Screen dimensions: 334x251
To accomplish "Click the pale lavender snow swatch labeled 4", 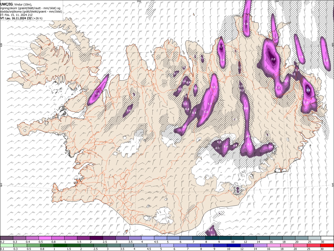I will (x=148, y=238).
